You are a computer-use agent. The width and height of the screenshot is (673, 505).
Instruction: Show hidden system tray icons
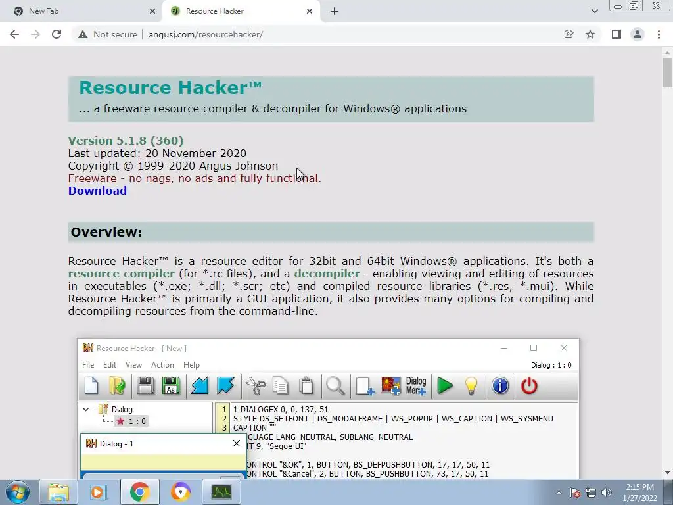click(559, 493)
